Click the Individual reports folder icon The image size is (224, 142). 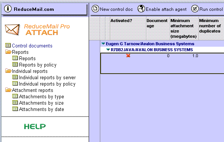8,71
